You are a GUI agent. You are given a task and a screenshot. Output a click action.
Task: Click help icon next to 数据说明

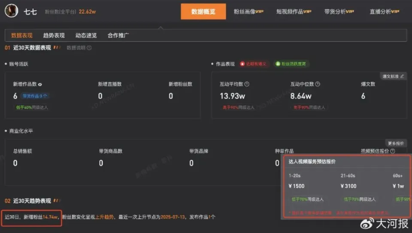point(89,48)
